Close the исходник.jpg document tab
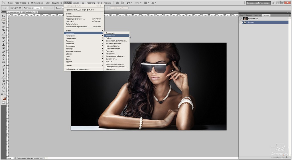The width and height of the screenshot is (292, 160). (36, 12)
